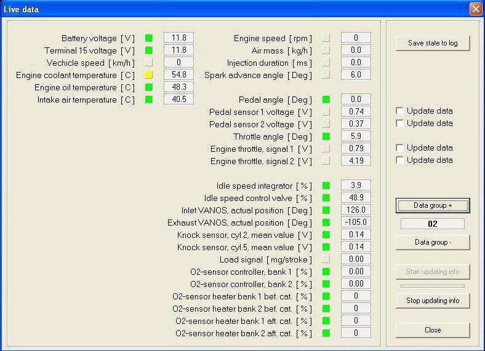Check the bottommost Update data checkbox
The image size is (485, 351).
(400, 160)
